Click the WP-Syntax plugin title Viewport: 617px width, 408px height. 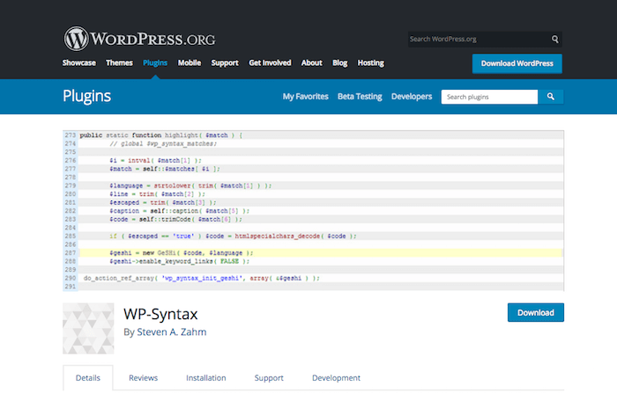pyautogui.click(x=160, y=314)
